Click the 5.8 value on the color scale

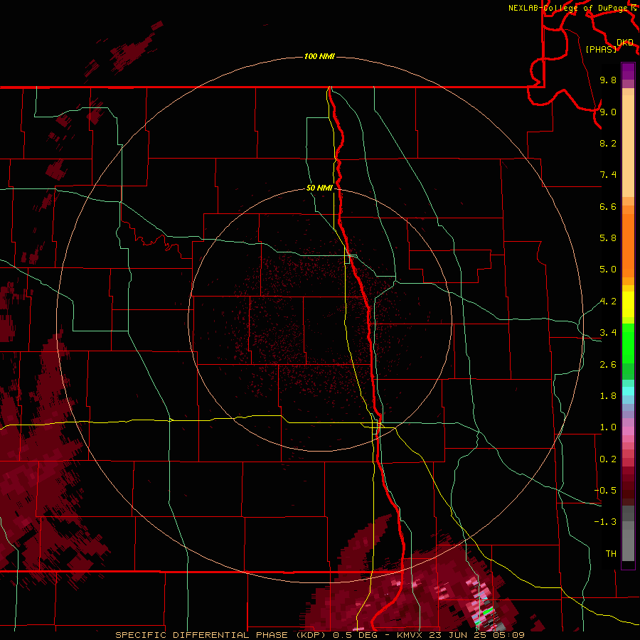pyautogui.click(x=608, y=238)
